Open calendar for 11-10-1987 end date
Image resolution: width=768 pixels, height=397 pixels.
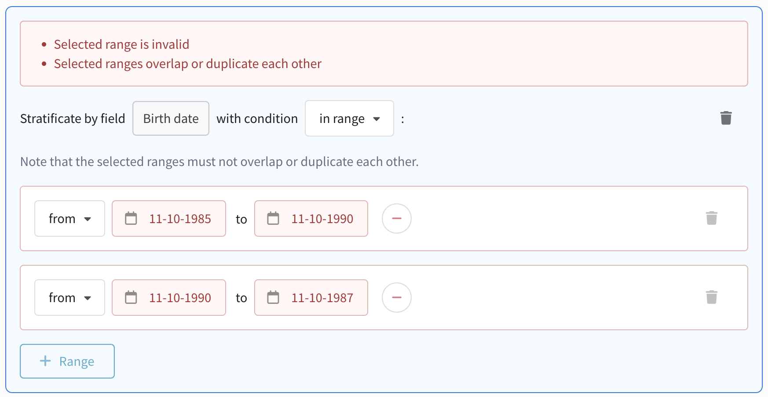273,297
